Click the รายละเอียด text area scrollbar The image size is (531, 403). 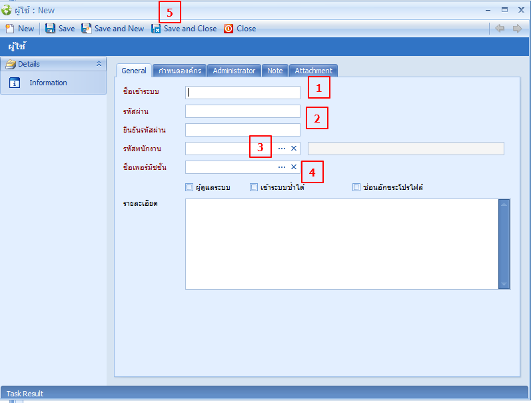point(504,244)
